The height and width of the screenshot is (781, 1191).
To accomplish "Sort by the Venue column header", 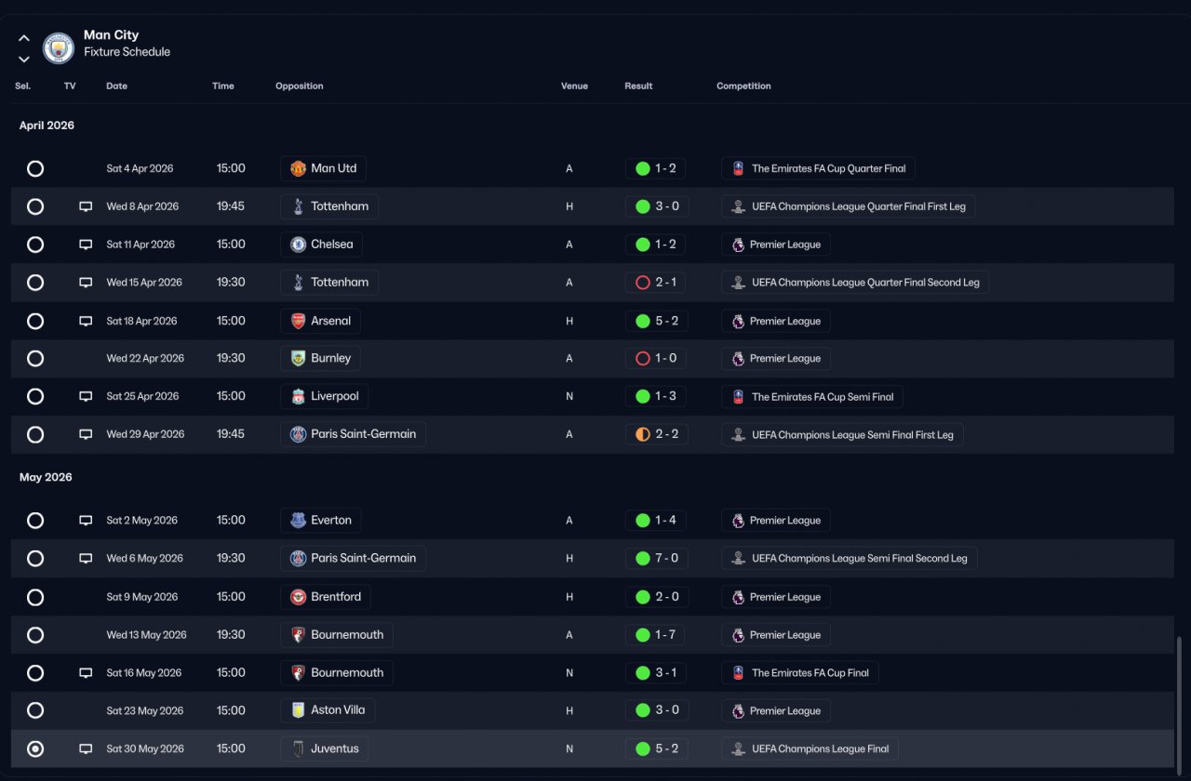I will 574,86.
